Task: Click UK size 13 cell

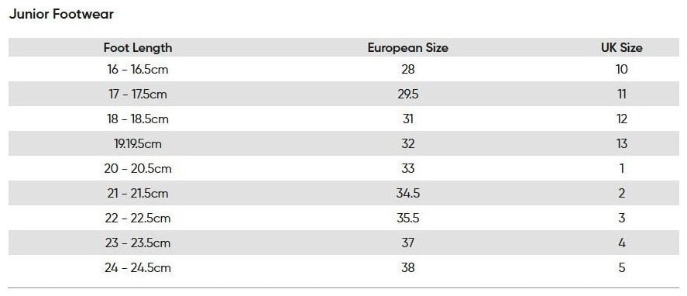Action: 622,144
